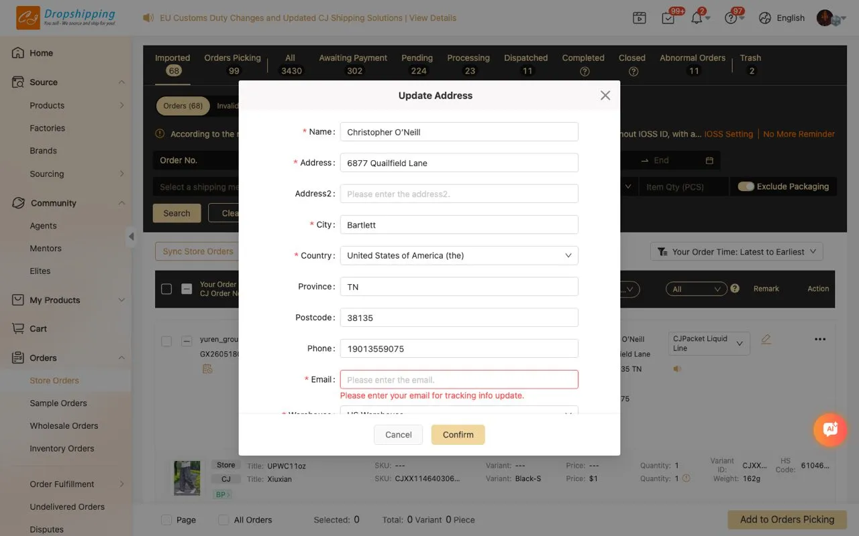
Task: Expand the Sourcing submenu chevron
Action: 121,174
